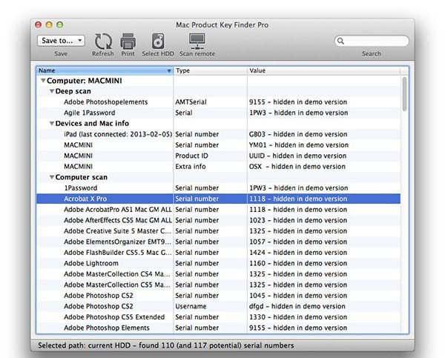
Task: Select Adobe AcrobatPro AS1 Mac GM ALL
Action: 219,209
